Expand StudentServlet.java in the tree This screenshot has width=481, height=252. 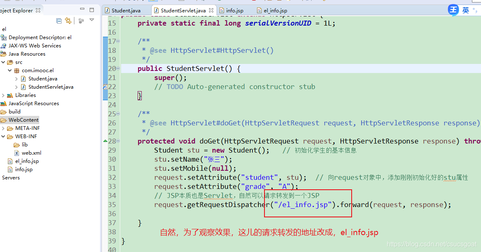(x=16, y=87)
